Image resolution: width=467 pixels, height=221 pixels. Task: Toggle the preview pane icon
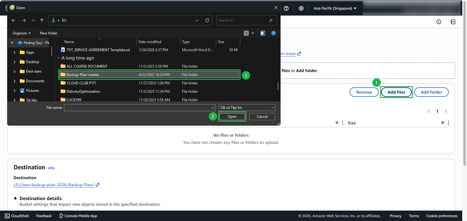[263, 33]
